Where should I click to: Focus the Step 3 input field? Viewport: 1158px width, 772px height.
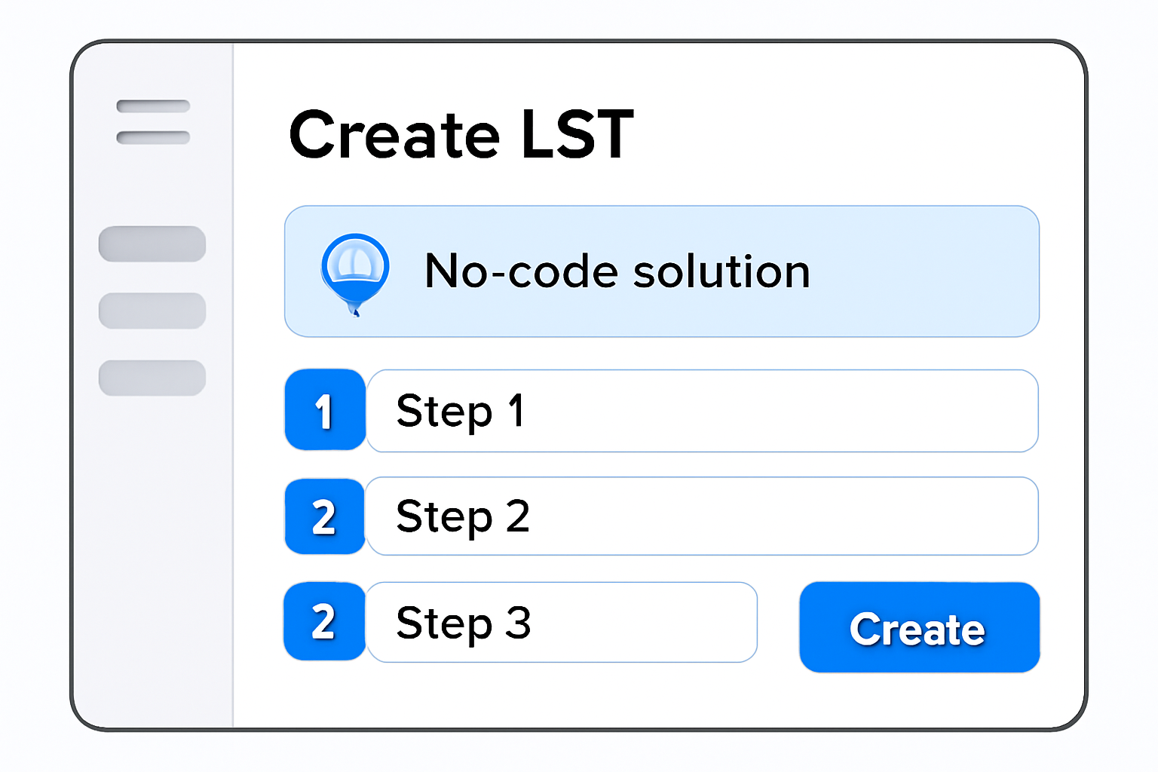[x=641, y=623]
